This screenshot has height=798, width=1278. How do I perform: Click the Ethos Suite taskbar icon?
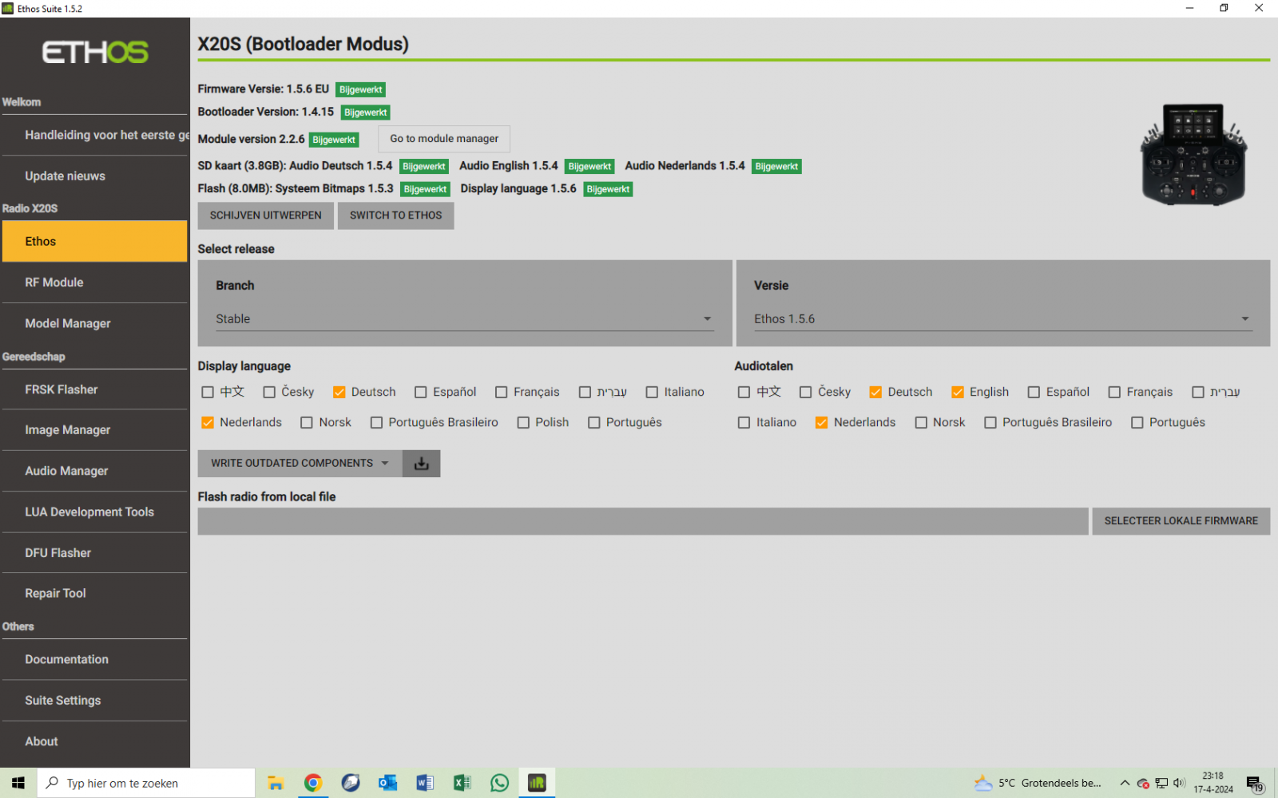coord(537,783)
